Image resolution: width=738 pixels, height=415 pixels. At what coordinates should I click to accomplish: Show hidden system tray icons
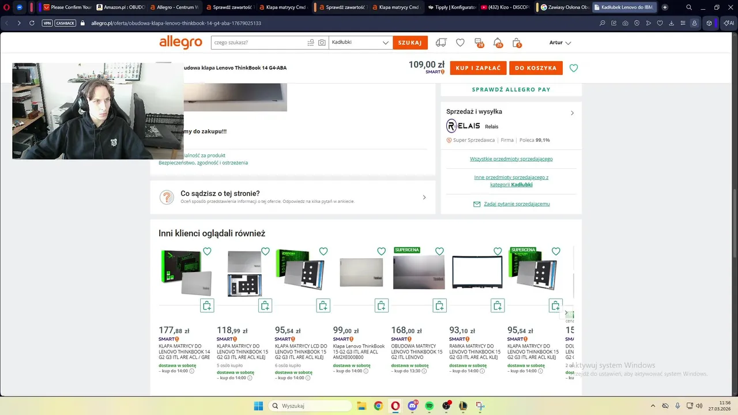tap(653, 406)
